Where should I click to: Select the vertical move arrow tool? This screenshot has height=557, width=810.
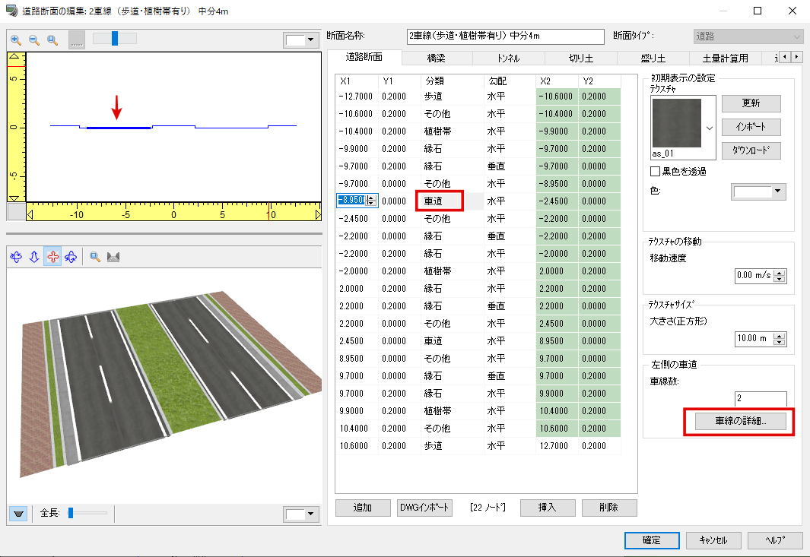34,257
